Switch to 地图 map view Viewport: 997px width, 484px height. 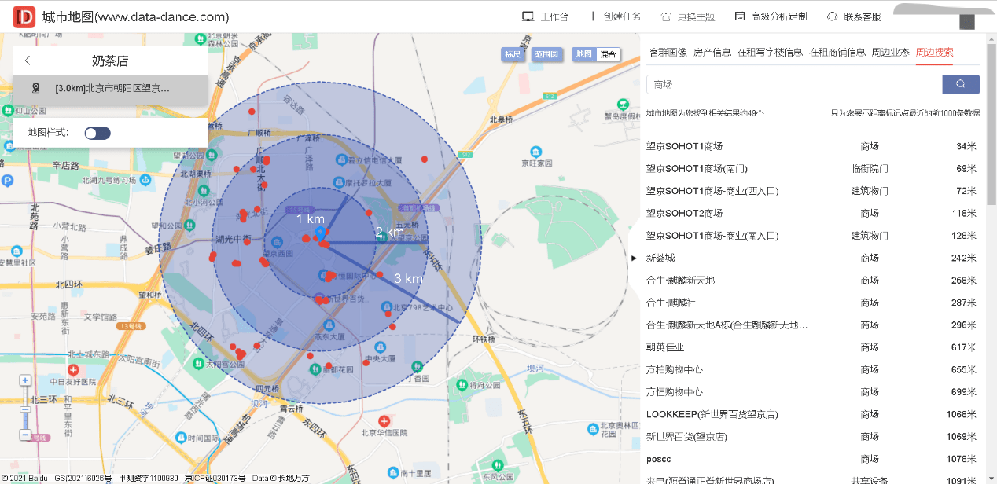pyautogui.click(x=583, y=54)
